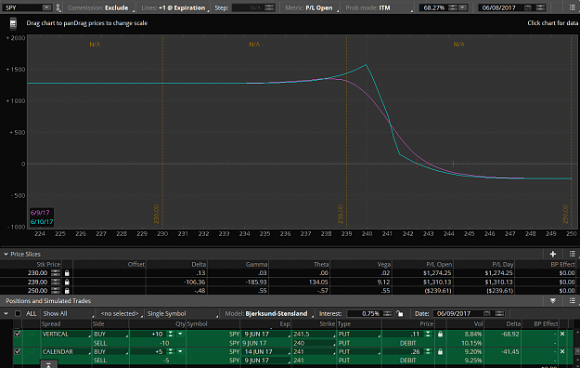Toggle the ALL positions checkbox
Image resolution: width=580 pixels, height=368 pixels.
(18, 313)
